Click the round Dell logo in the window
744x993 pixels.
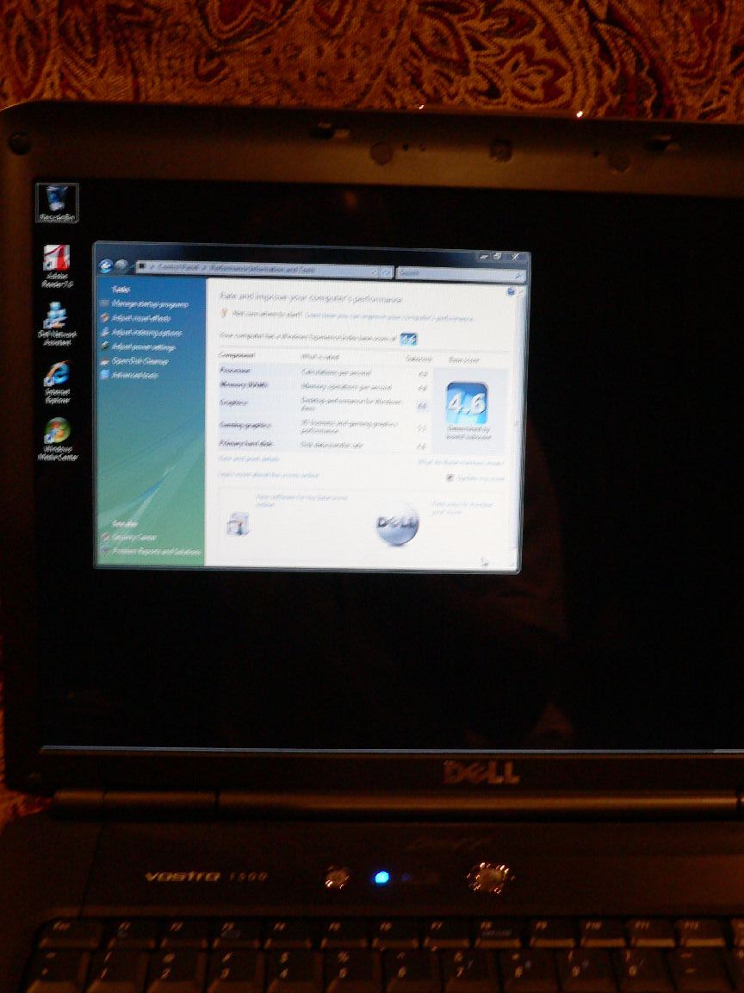point(397,524)
